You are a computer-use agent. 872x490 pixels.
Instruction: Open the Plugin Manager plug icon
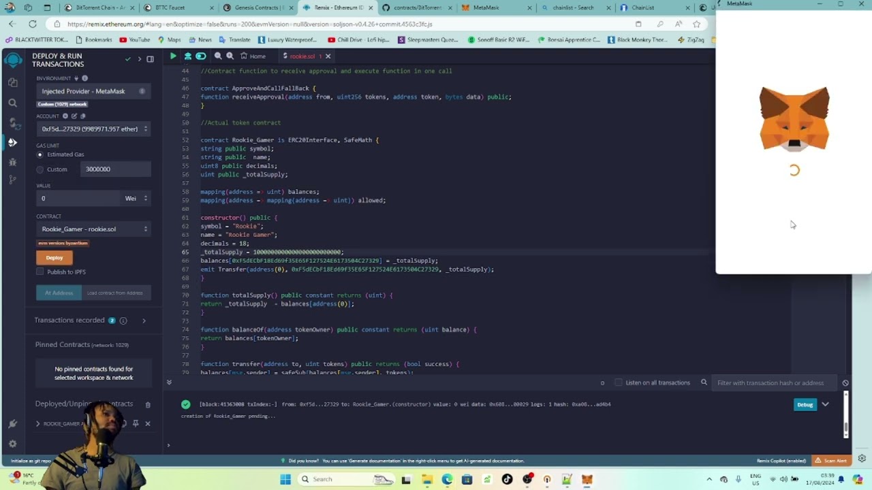(12, 423)
